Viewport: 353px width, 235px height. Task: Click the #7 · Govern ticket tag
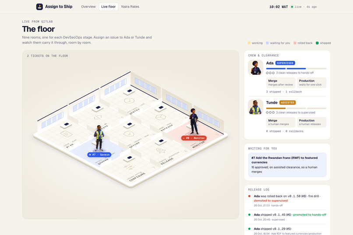click(99, 155)
